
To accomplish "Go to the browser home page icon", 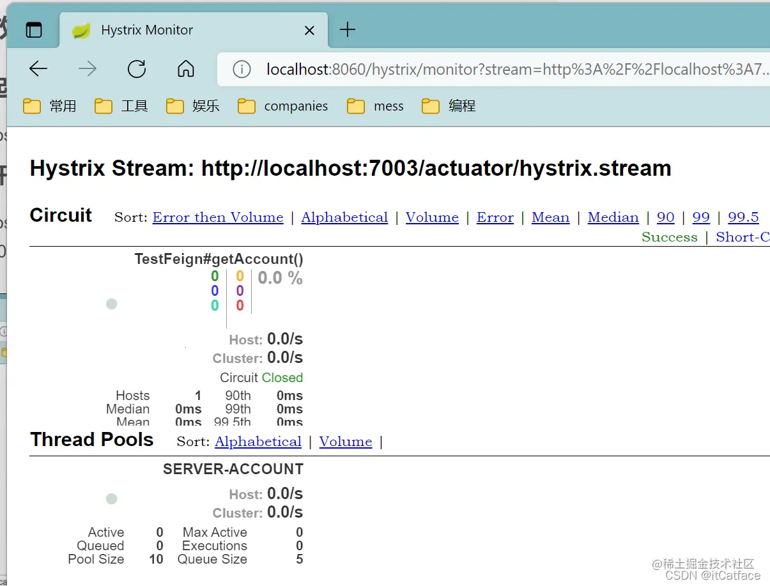I will (186, 69).
